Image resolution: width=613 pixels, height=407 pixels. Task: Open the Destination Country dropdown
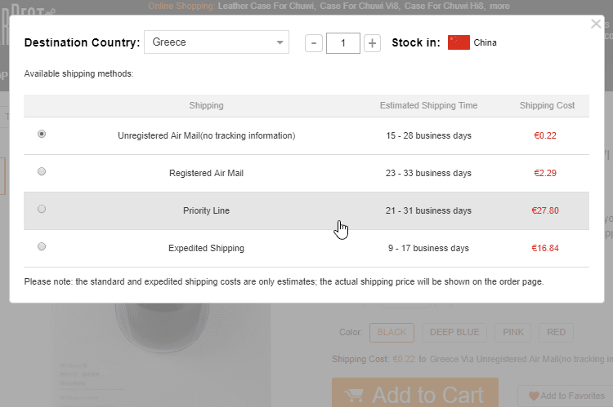tap(217, 42)
